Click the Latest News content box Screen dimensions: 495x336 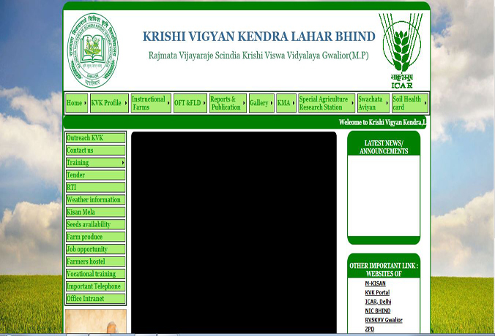pos(384,196)
